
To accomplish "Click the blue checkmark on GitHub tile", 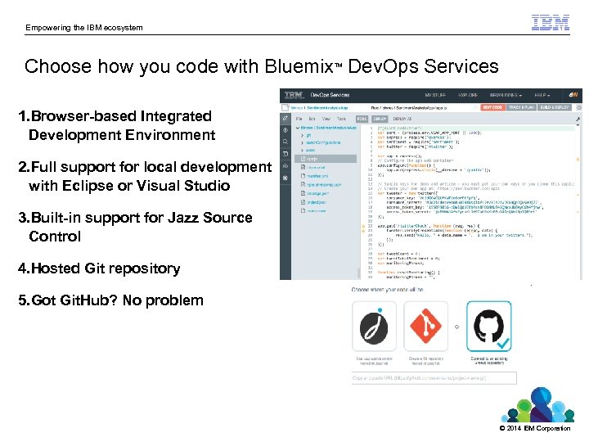I will point(503,344).
